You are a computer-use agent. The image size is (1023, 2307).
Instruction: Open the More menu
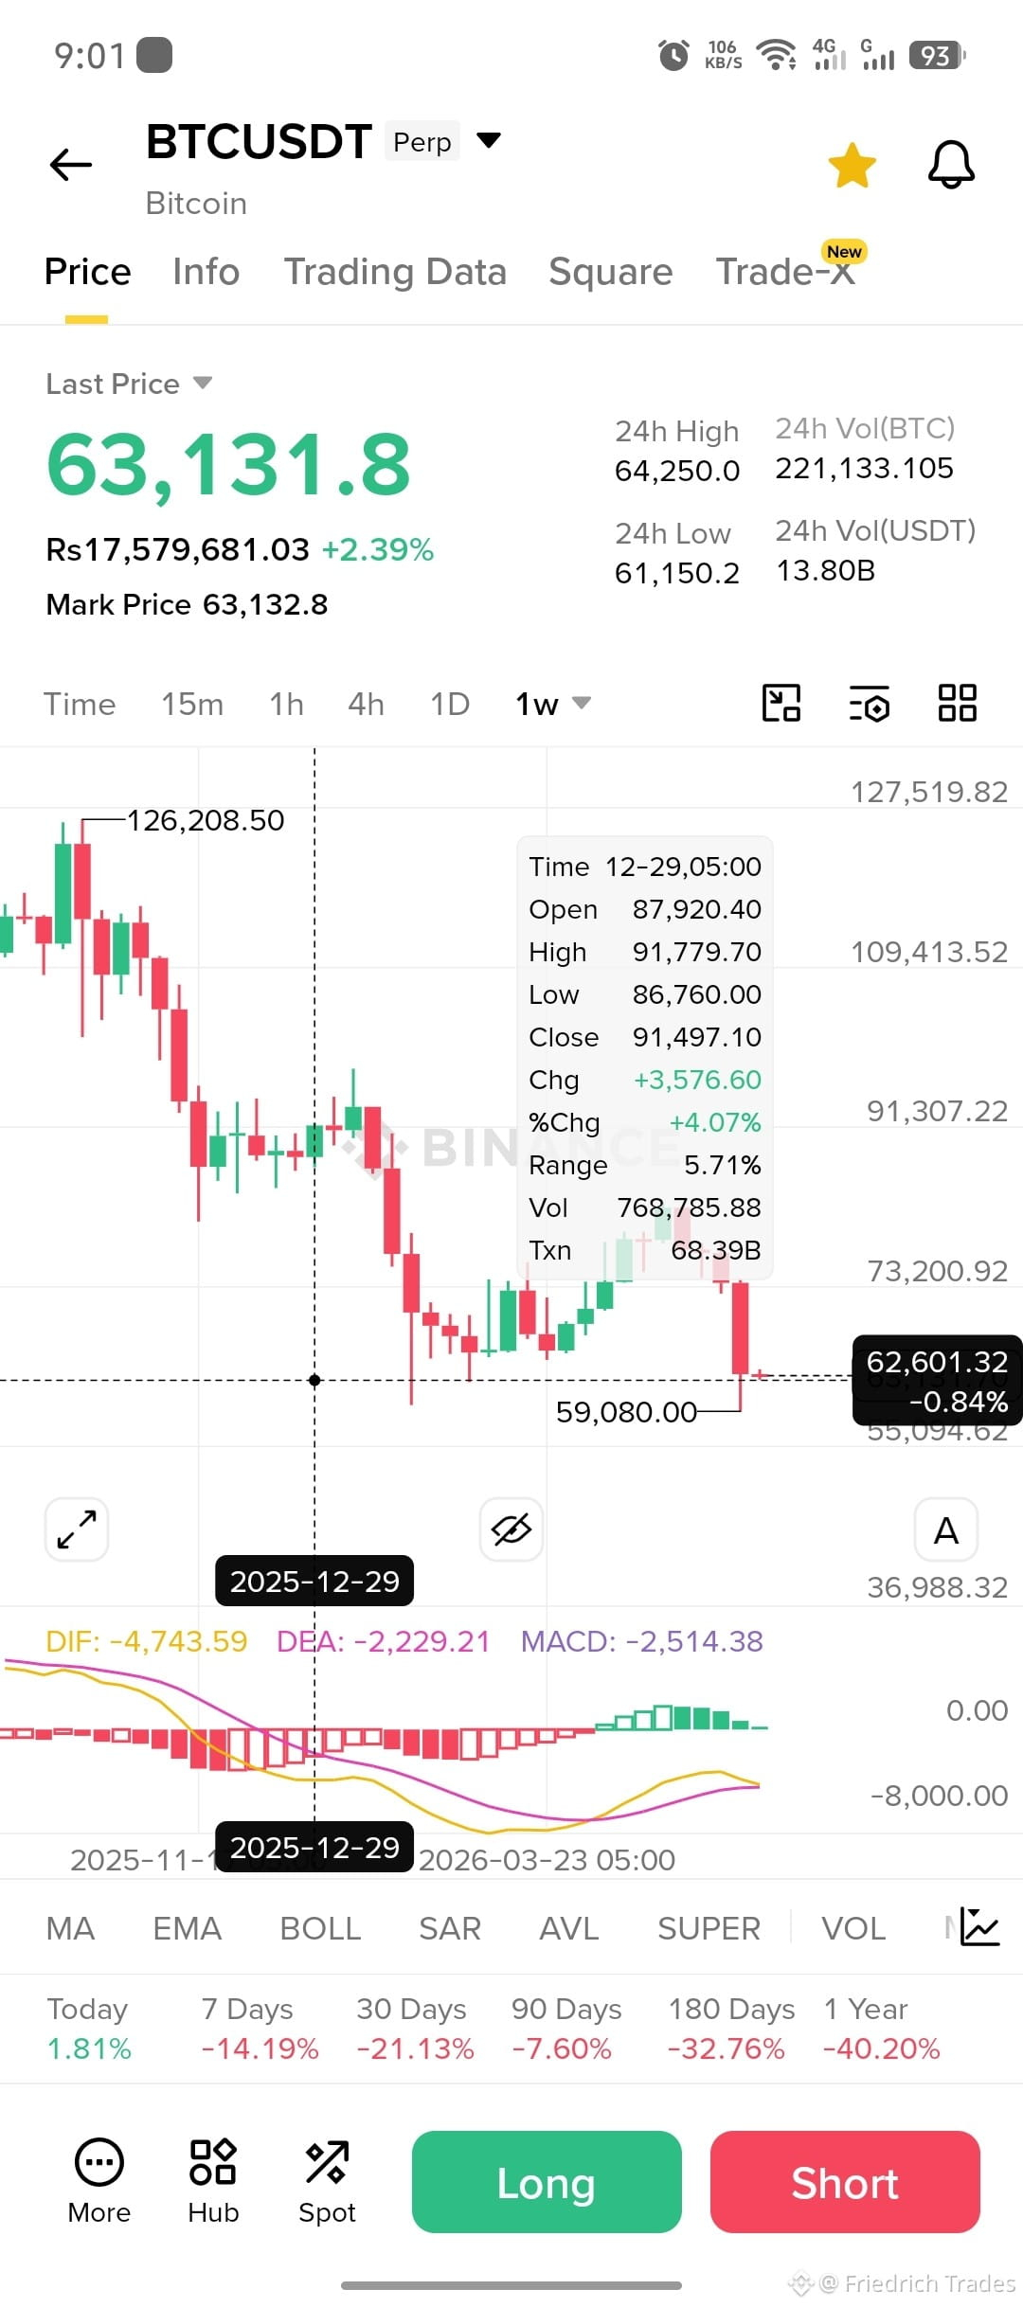[x=99, y=2182]
